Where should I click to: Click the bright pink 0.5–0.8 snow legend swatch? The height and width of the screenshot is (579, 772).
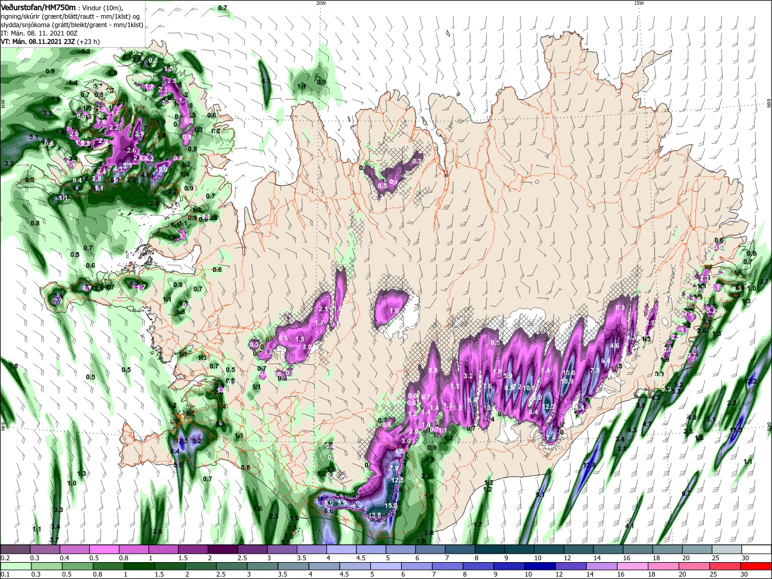(104, 549)
